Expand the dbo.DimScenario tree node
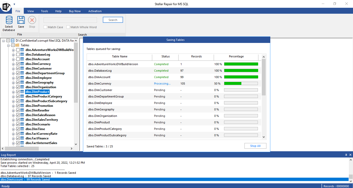This screenshot has width=353, height=188. 13,124
